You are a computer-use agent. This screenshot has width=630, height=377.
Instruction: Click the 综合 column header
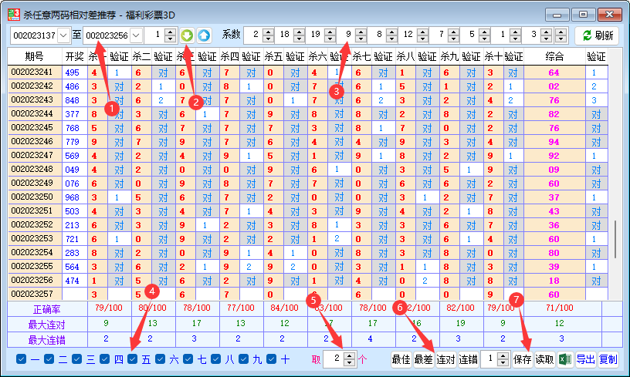pos(554,56)
